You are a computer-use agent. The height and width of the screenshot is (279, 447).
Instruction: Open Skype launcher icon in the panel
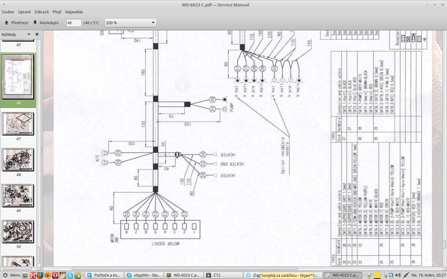[x=70, y=275]
